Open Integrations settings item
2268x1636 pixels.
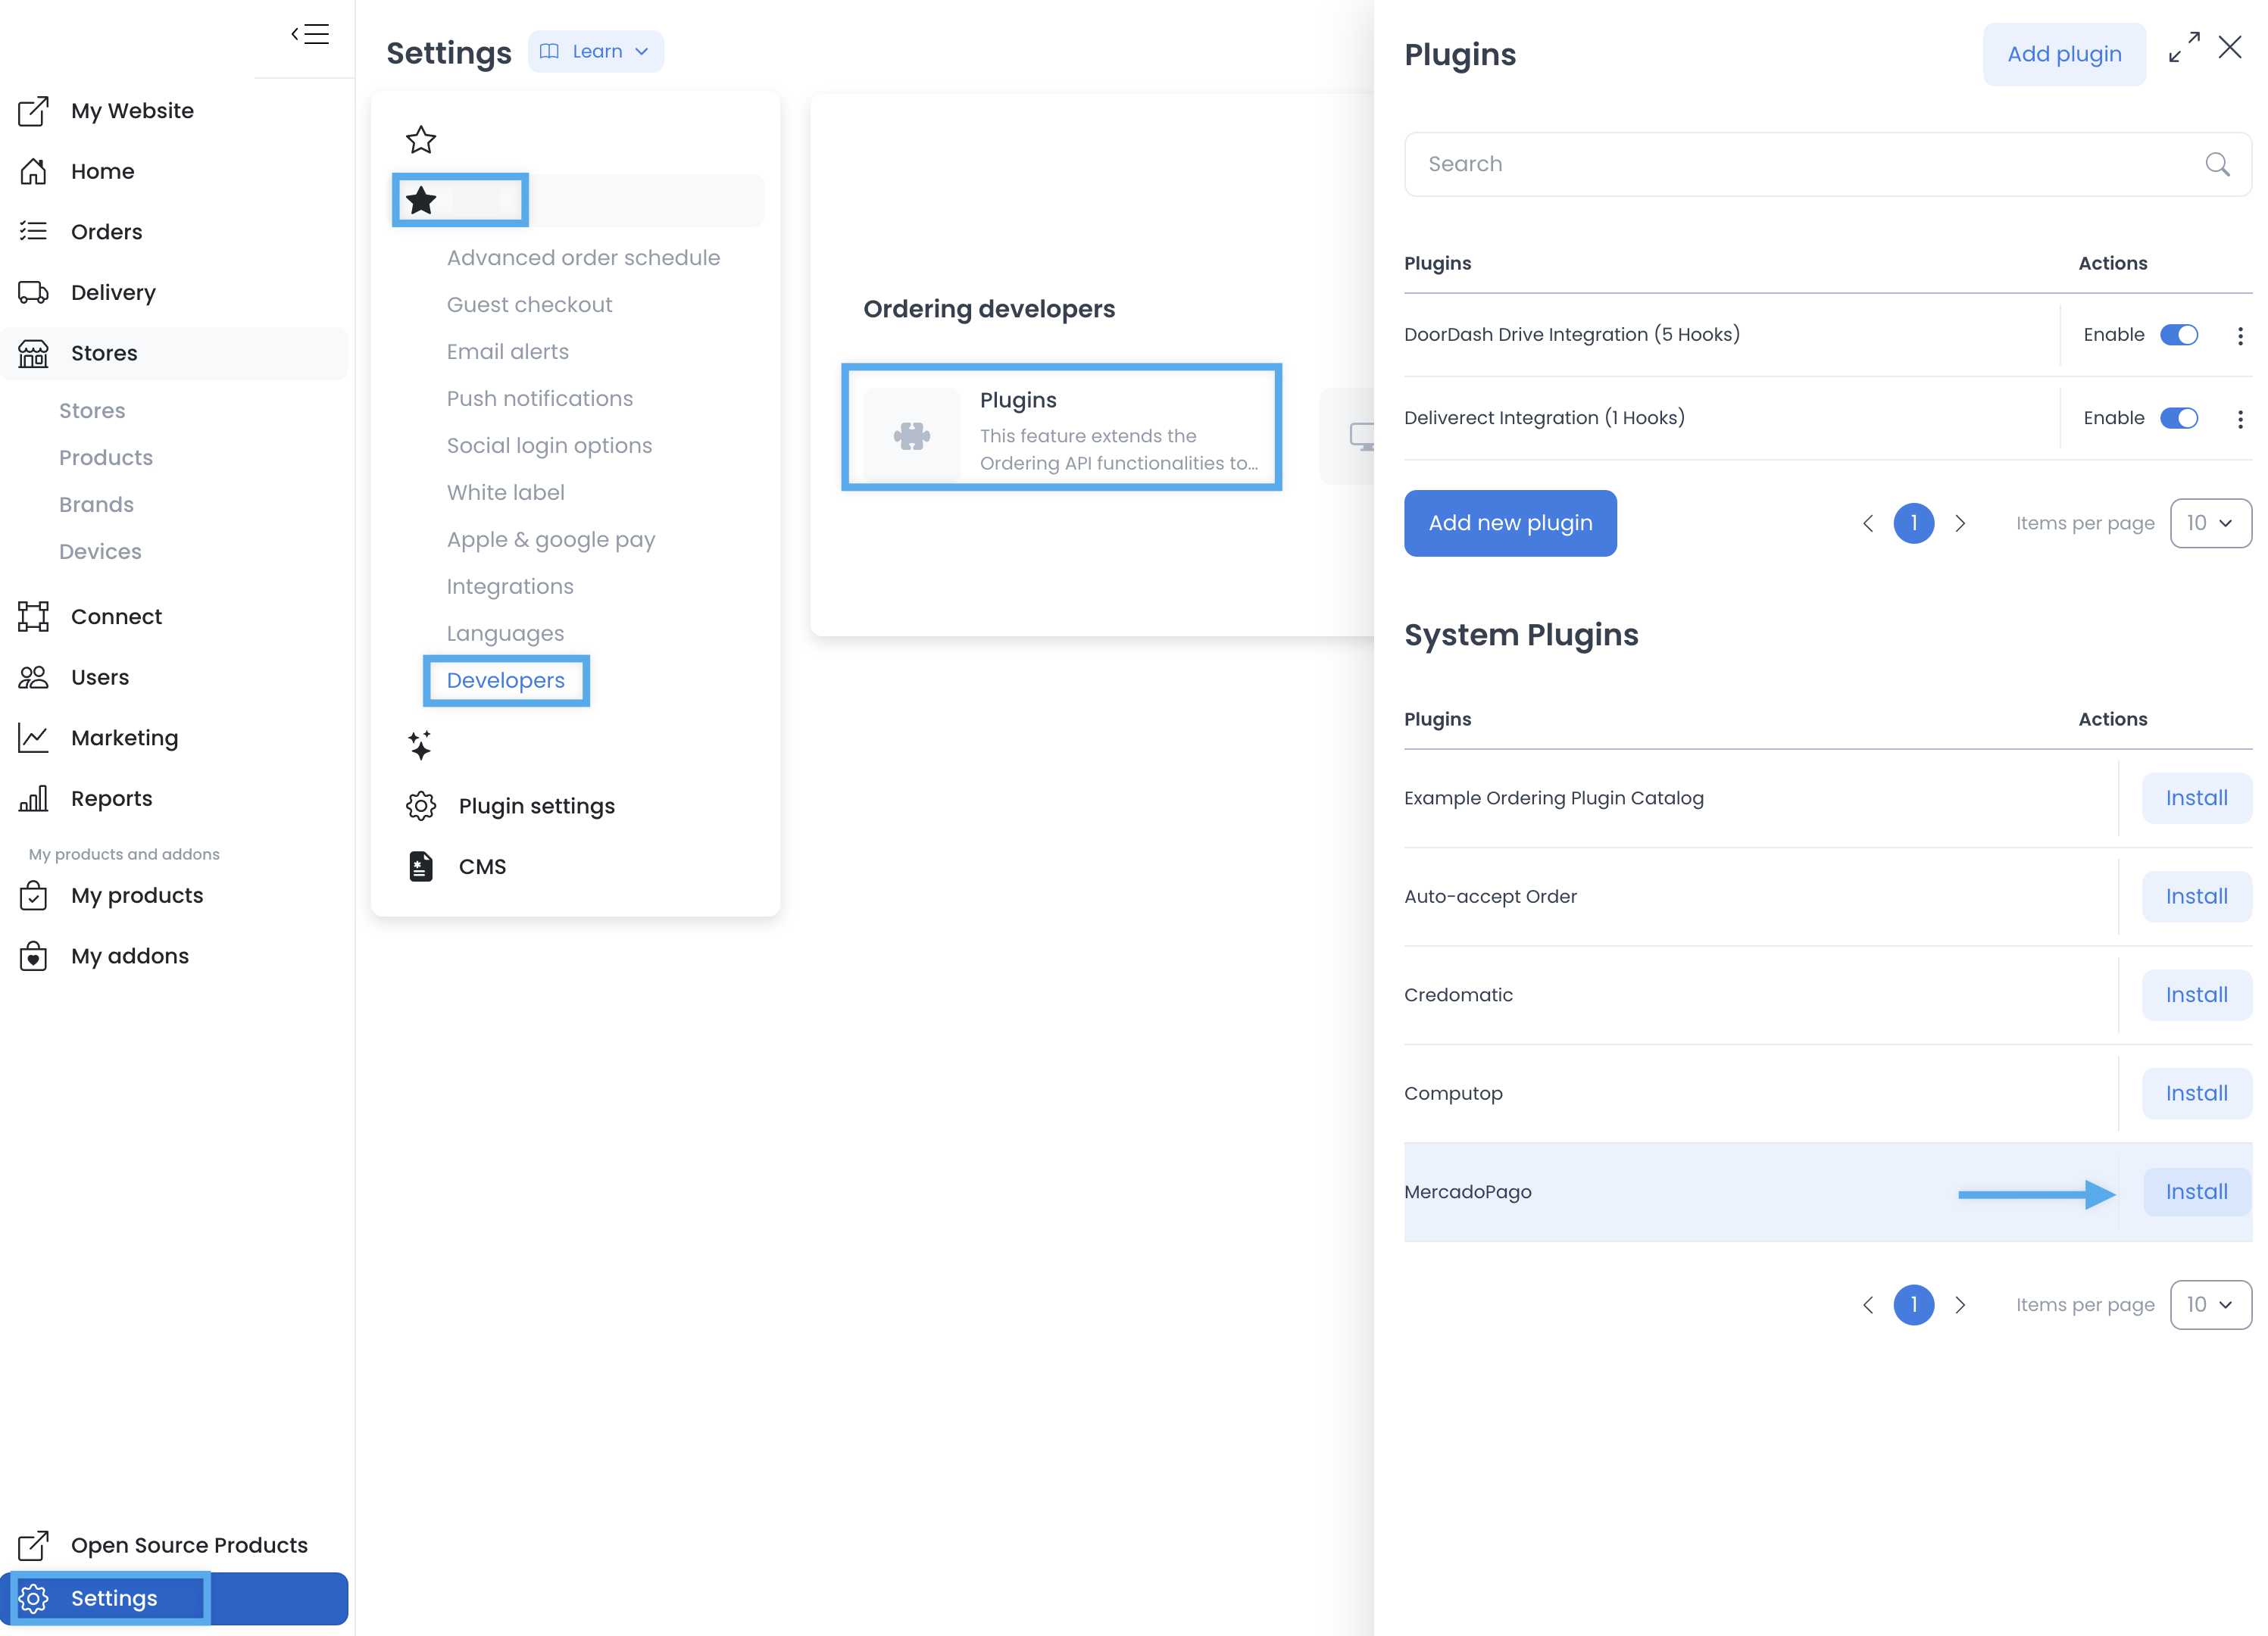click(509, 586)
